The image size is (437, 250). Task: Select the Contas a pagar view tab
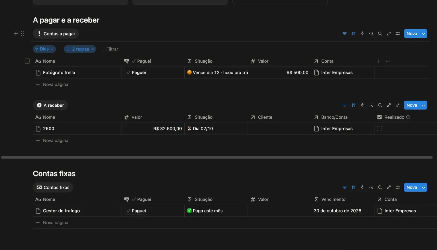click(x=56, y=34)
